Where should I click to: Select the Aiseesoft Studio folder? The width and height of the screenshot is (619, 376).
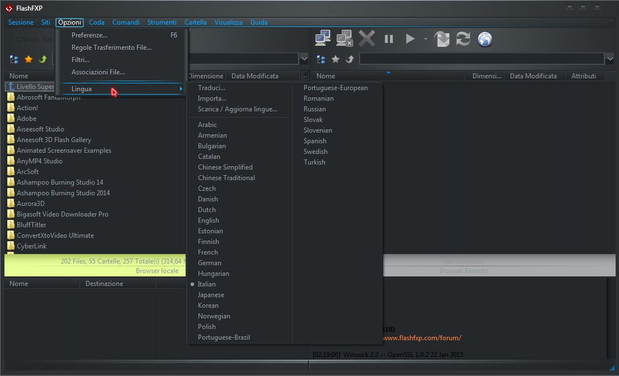pos(40,129)
